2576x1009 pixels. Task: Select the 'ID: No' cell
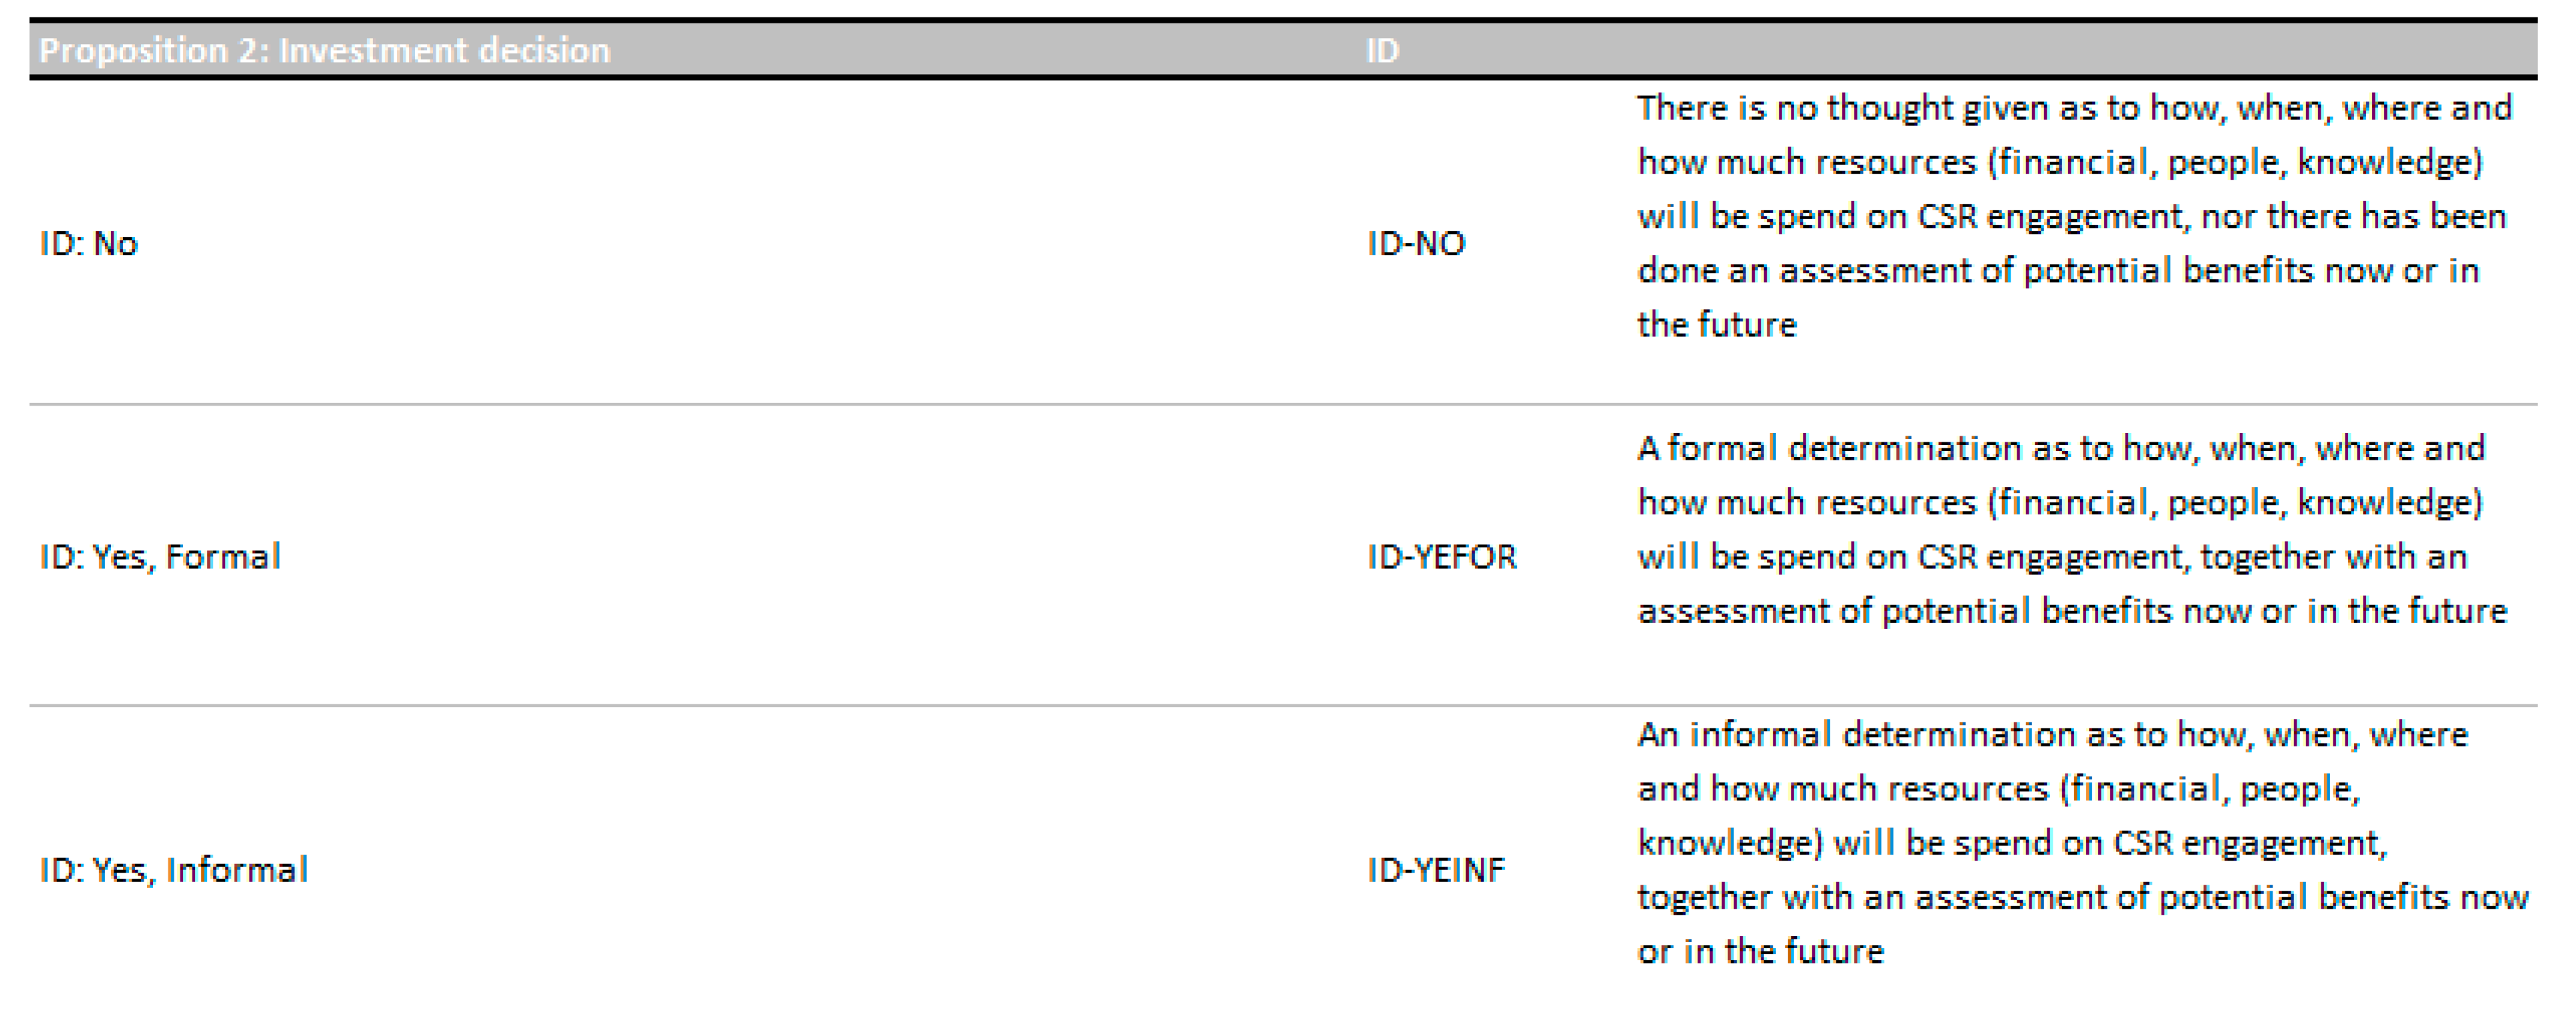pos(89,243)
